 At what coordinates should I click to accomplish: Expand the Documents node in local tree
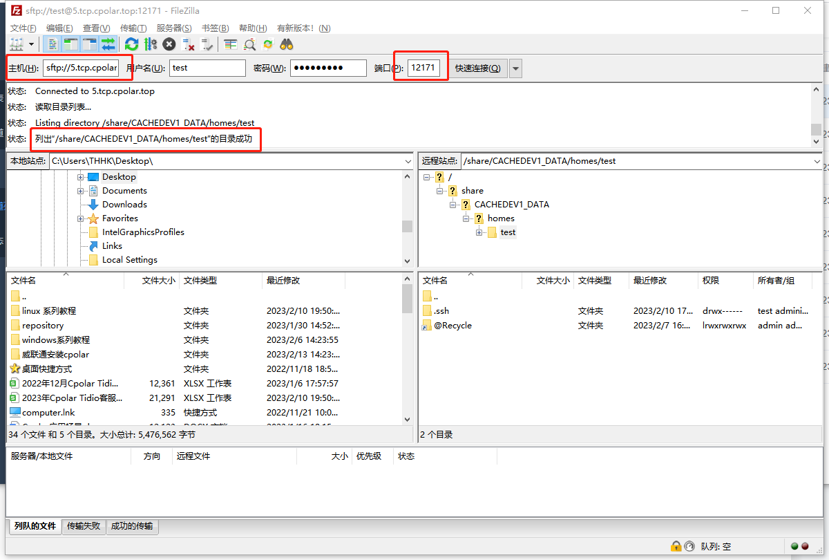point(81,191)
